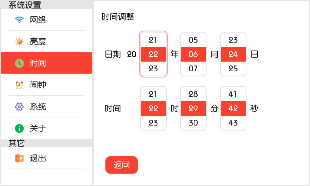Click the WiFi network icon
The width and height of the screenshot is (310, 186).
[19, 20]
